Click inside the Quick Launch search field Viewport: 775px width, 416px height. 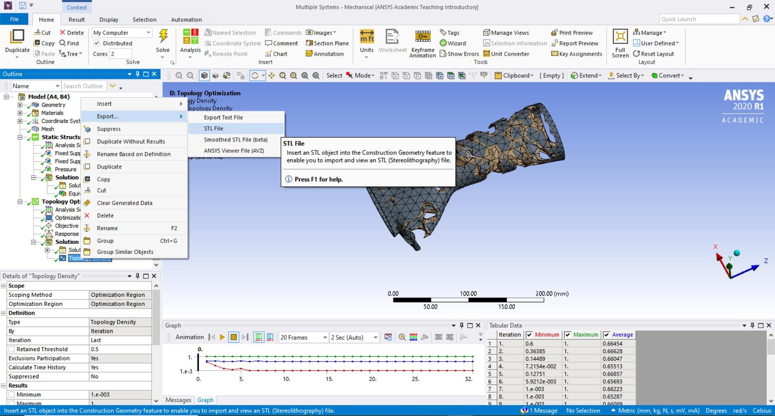pos(699,19)
